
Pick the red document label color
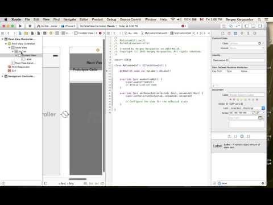click(x=234, y=100)
